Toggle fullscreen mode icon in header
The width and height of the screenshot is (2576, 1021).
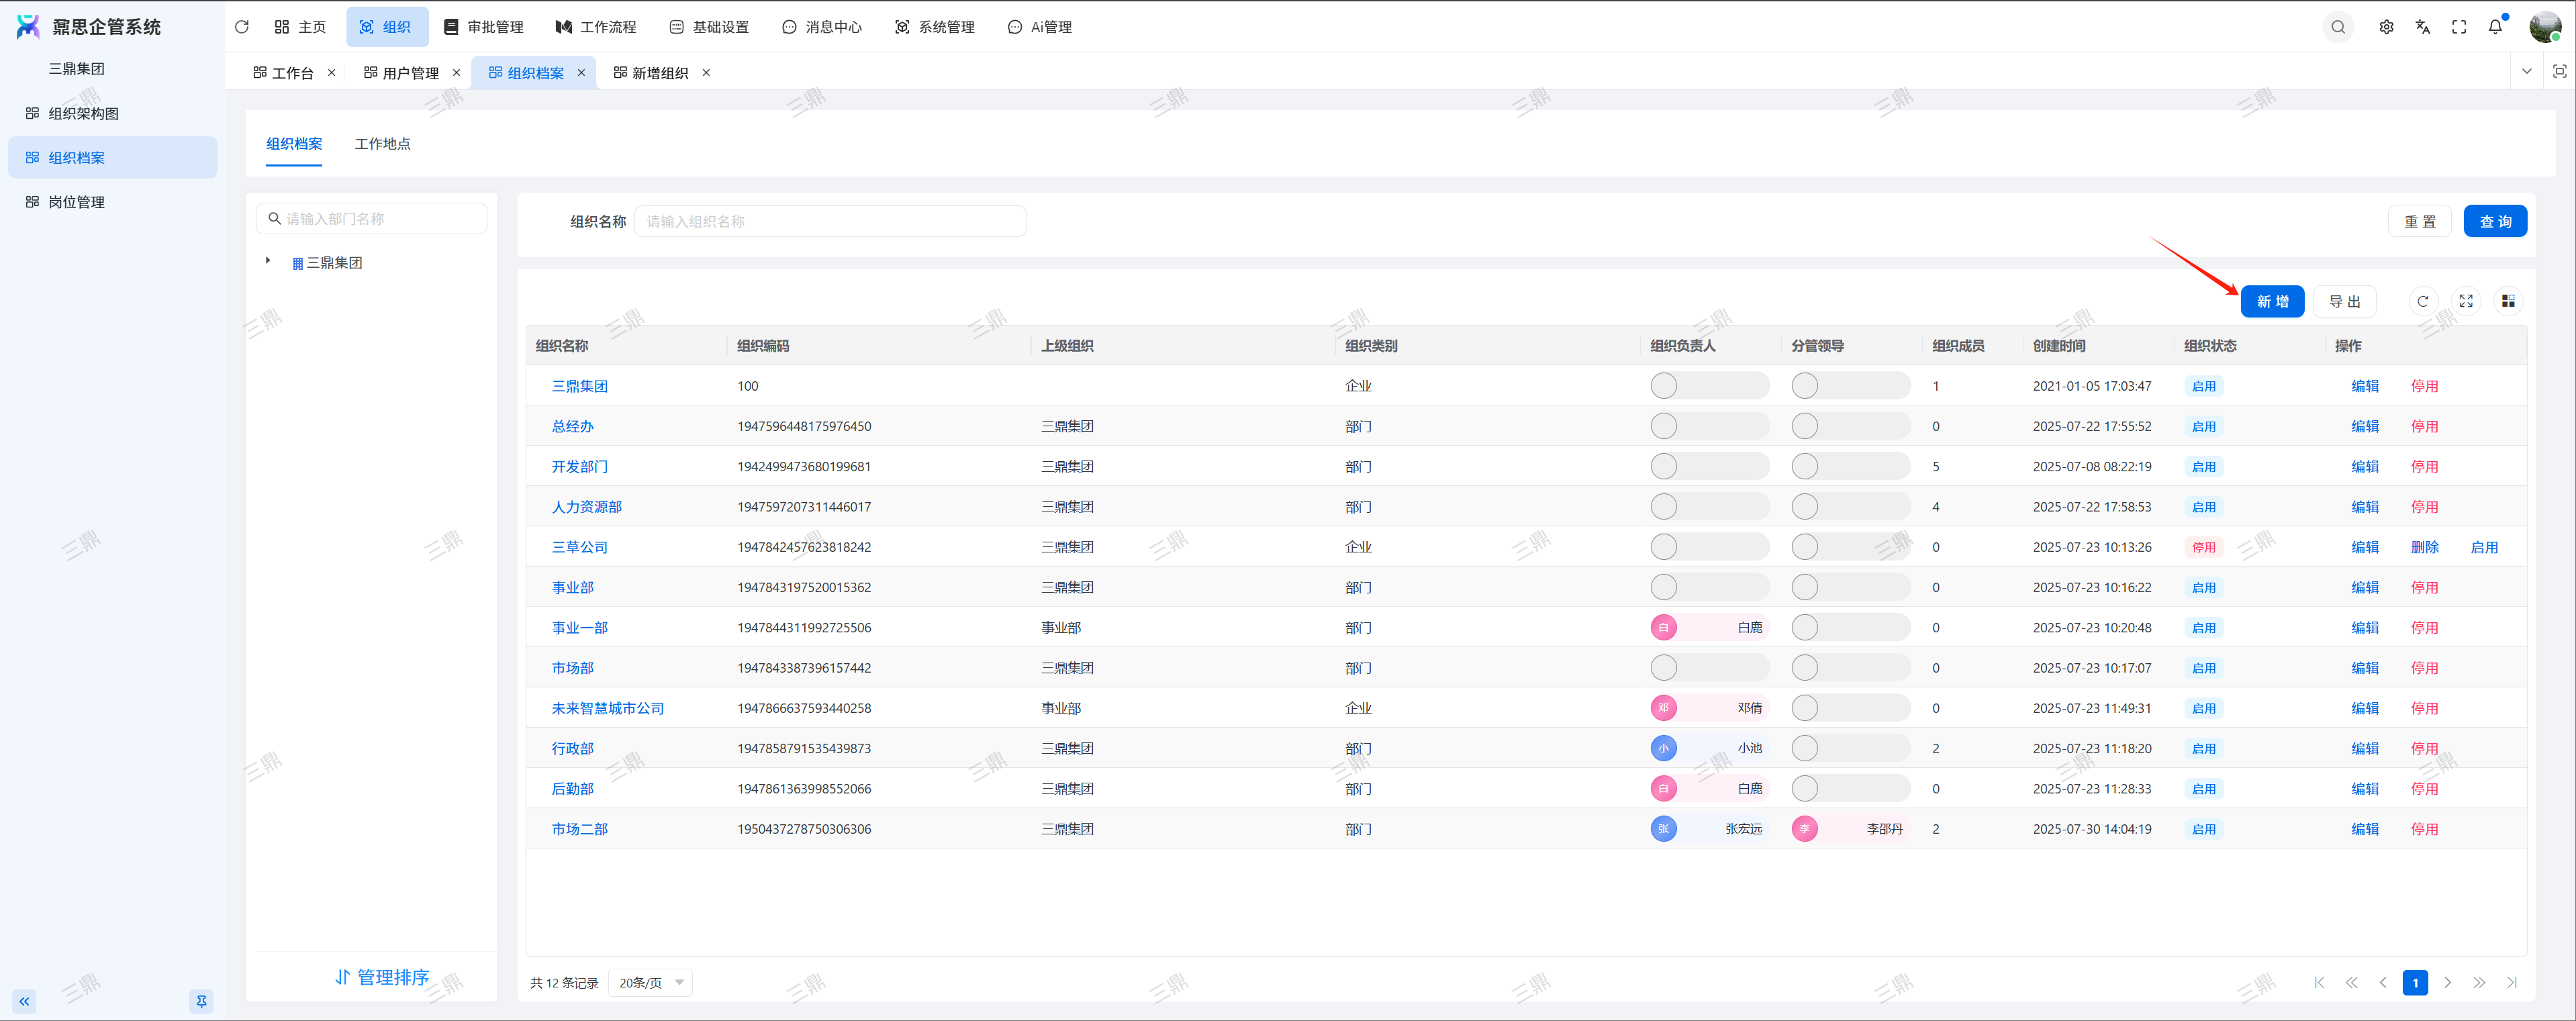click(2458, 27)
